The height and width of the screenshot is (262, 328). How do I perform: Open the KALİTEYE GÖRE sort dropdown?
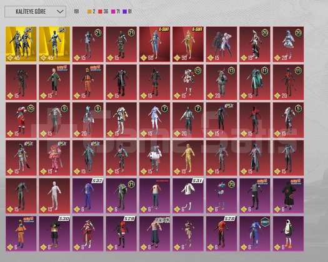36,11
